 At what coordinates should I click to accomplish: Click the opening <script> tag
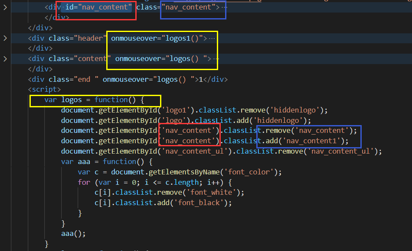(44, 90)
